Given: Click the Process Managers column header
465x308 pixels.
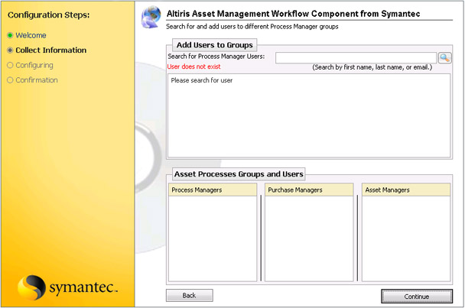Looking at the screenshot, I should [x=213, y=190].
